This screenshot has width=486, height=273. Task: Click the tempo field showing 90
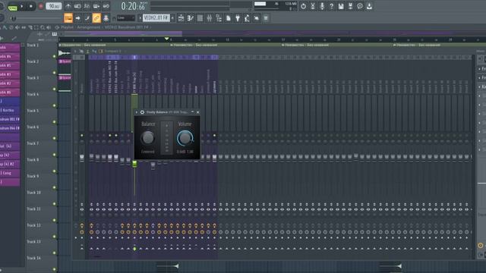coord(54,6)
